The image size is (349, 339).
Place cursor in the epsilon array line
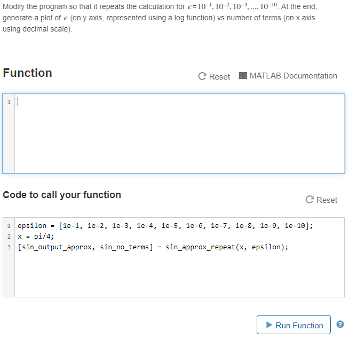point(165,226)
